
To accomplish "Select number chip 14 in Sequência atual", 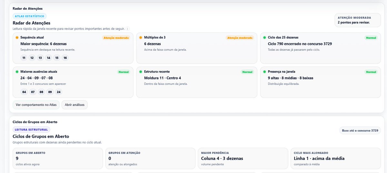I will point(49,58).
